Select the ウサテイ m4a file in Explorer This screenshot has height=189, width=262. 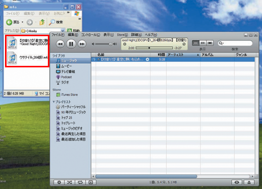coord(28,58)
